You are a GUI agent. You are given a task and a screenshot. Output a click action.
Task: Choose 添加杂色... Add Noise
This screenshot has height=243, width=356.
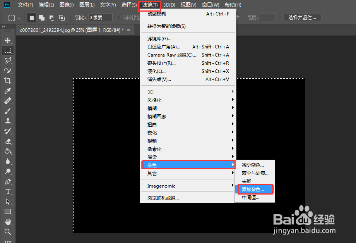coord(255,190)
